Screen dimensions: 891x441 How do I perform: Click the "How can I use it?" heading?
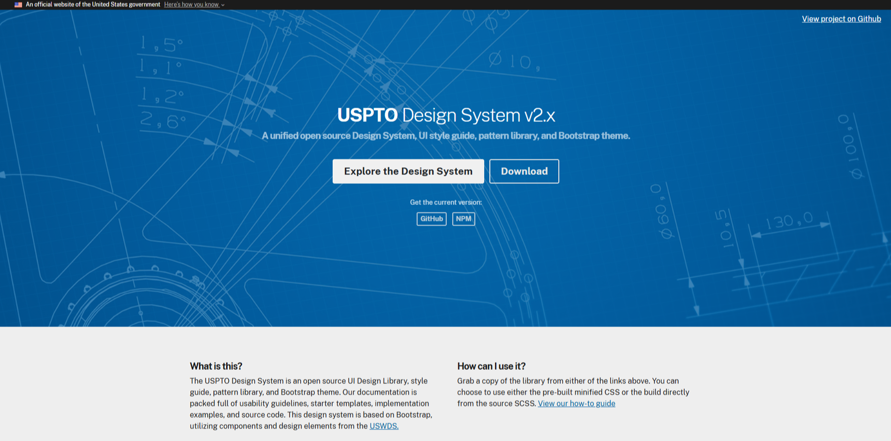(491, 366)
